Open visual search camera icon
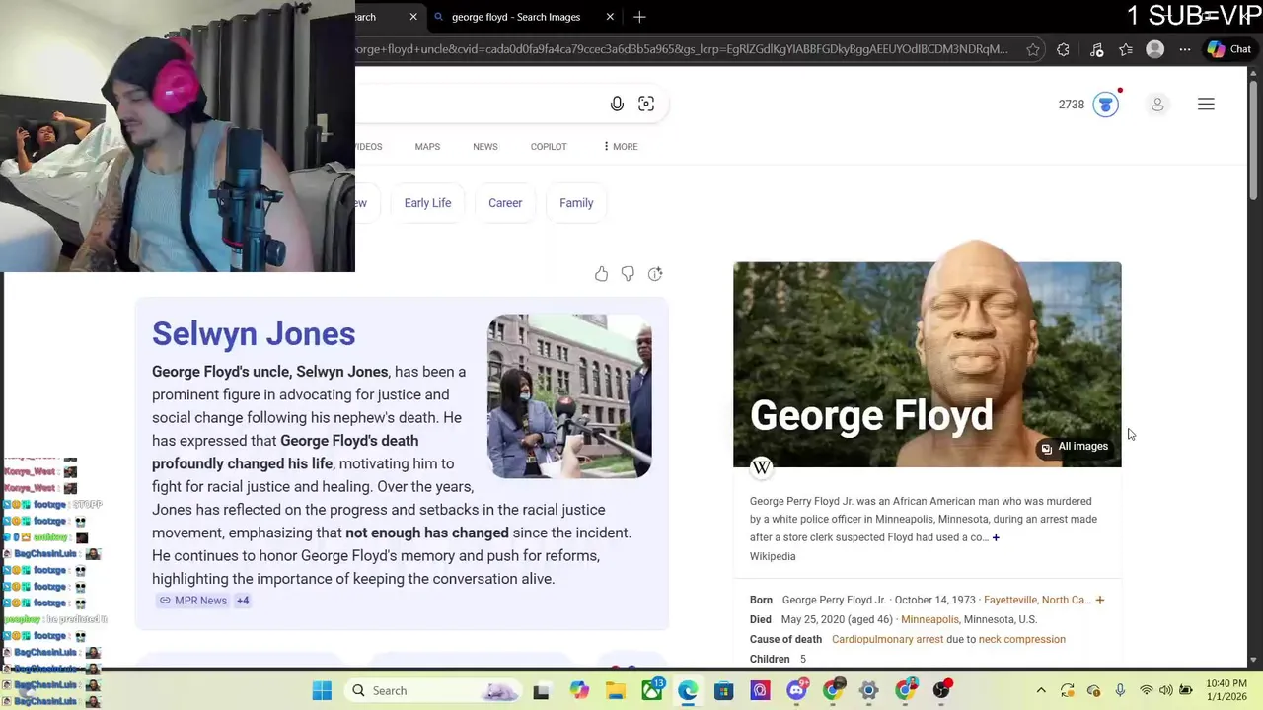Image resolution: width=1263 pixels, height=710 pixels. (x=646, y=104)
